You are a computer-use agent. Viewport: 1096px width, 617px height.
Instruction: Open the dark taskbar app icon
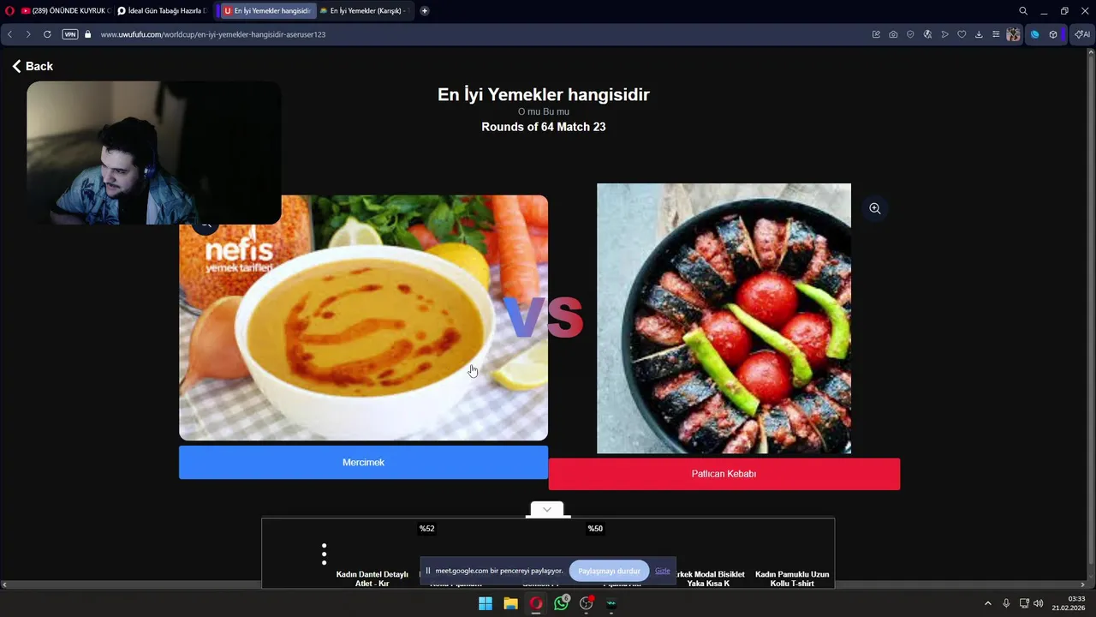pos(611,603)
